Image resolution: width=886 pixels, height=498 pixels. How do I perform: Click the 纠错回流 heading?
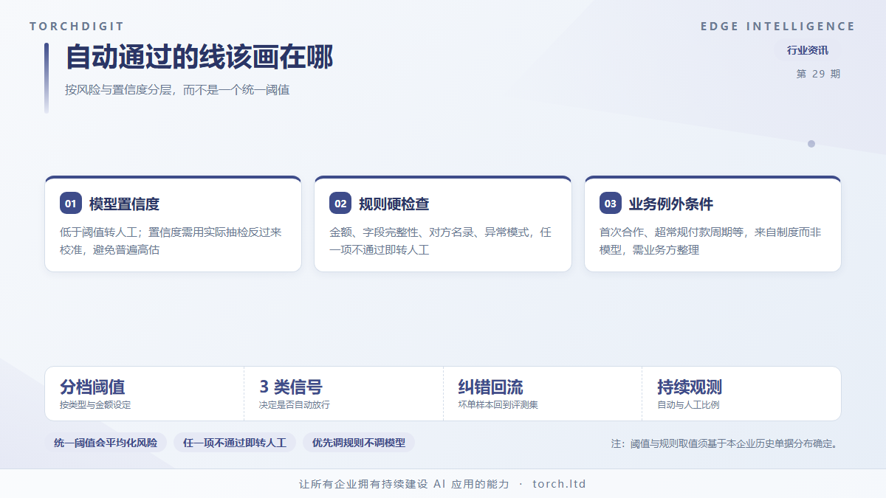pos(490,387)
